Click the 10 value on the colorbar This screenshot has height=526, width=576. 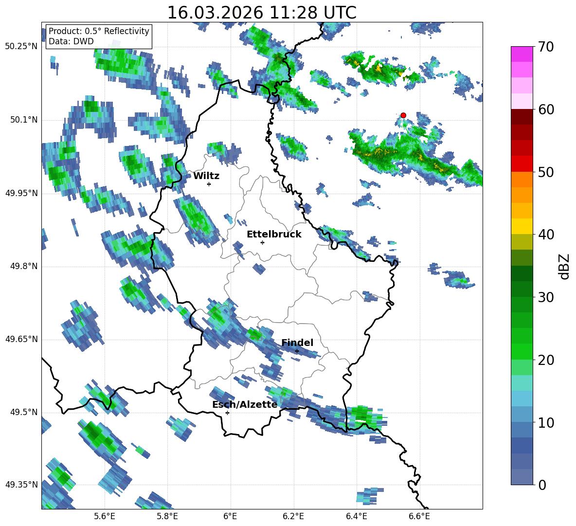click(546, 423)
